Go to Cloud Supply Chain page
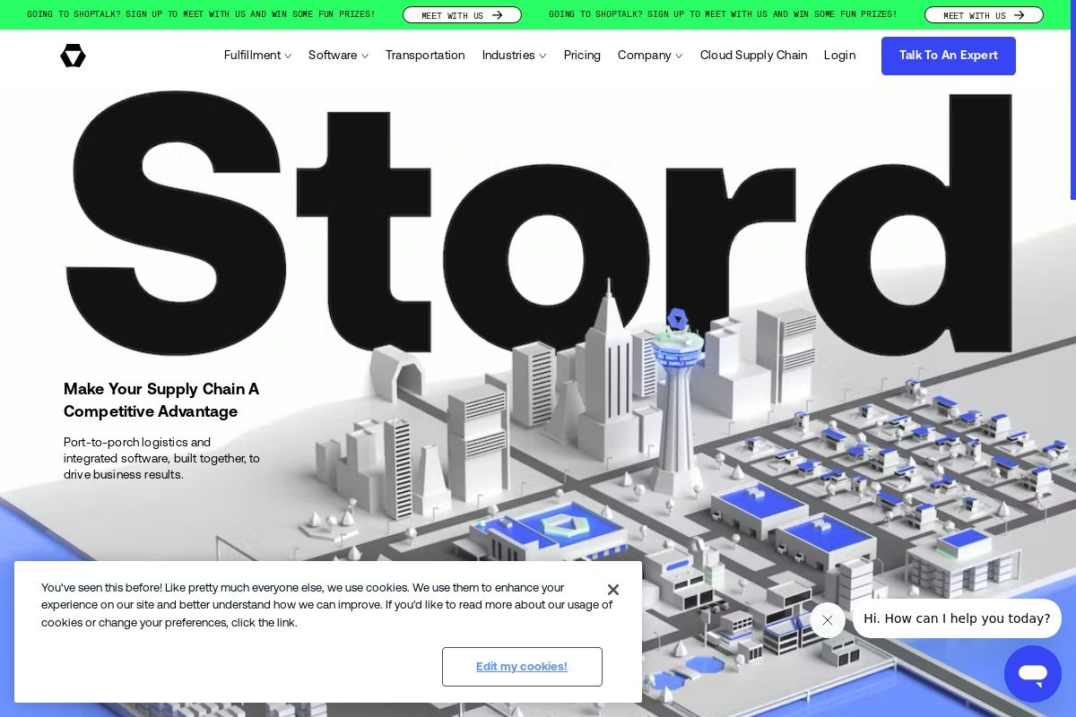This screenshot has height=717, width=1076. tap(753, 56)
